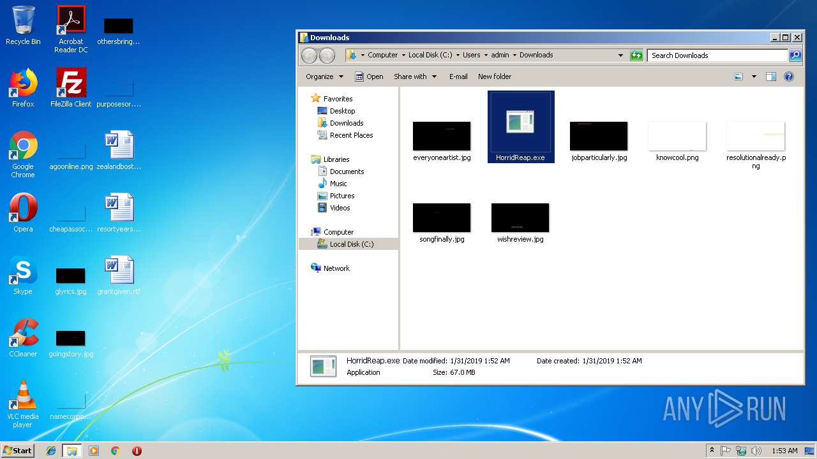Click Open in the toolbar
The image size is (817, 459).
pos(369,76)
